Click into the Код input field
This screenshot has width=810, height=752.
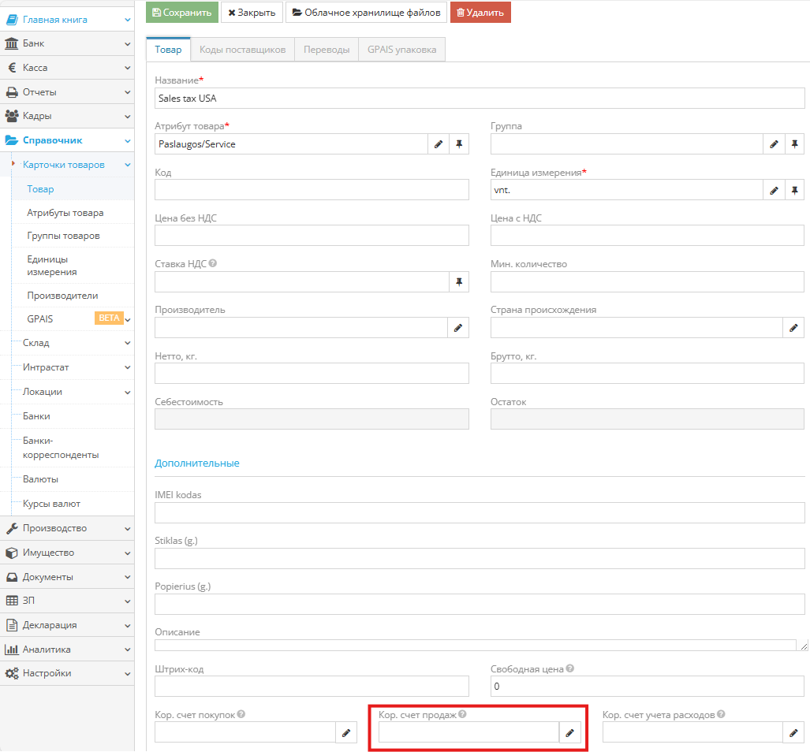[x=312, y=190]
